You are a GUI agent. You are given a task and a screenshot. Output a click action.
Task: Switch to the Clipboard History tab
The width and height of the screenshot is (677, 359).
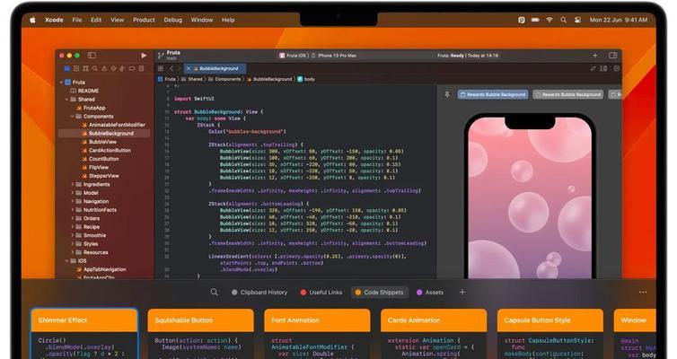click(259, 292)
